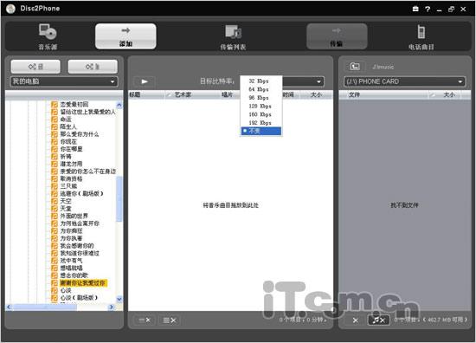
Task: Sort transfer list by 艺术家 column
Action: coord(183,94)
